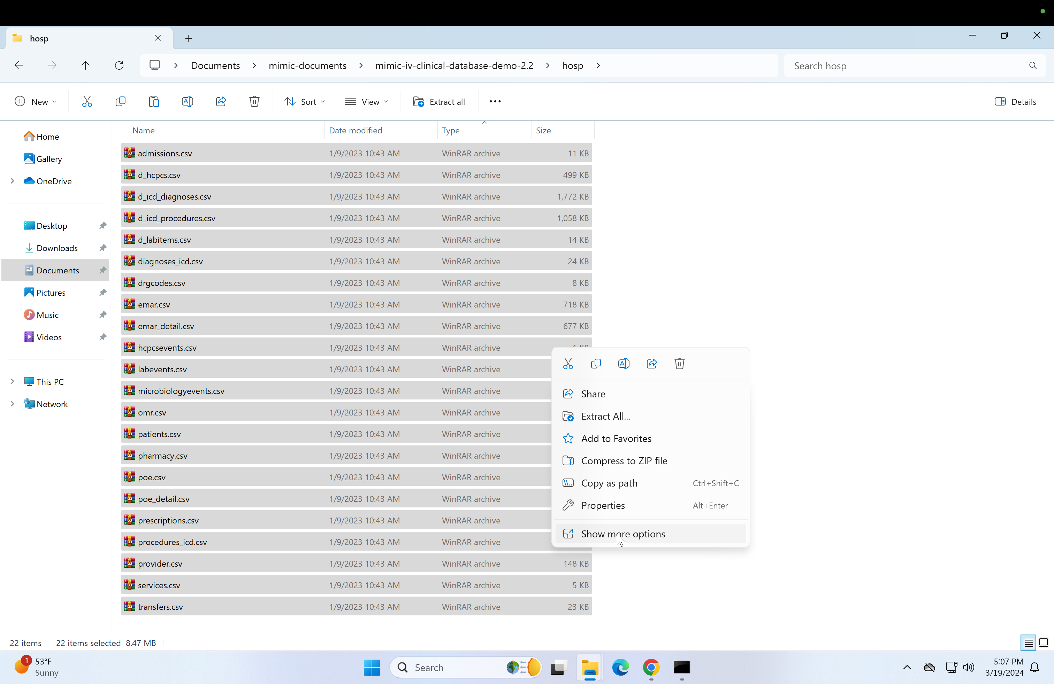1054x684 pixels.
Task: Click the Paste icon in the toolbar
Action: point(154,102)
